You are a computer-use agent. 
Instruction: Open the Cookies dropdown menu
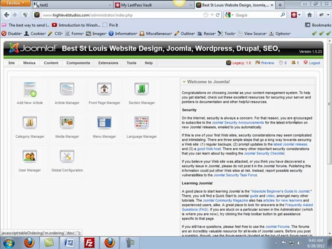pyautogui.click(x=35, y=34)
